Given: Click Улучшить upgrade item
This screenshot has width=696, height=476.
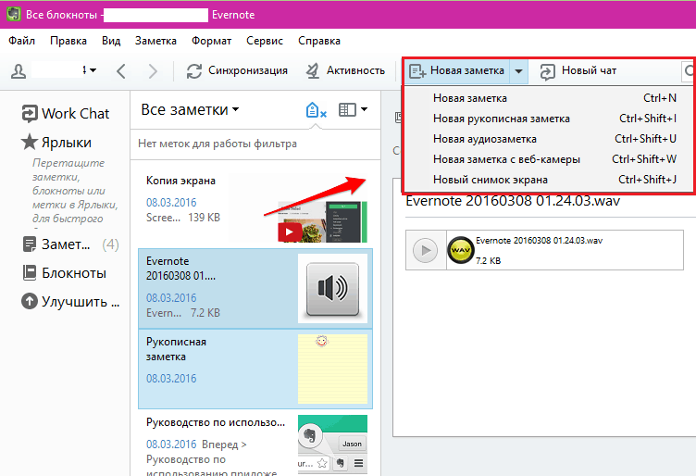Looking at the screenshot, I should pos(70,302).
